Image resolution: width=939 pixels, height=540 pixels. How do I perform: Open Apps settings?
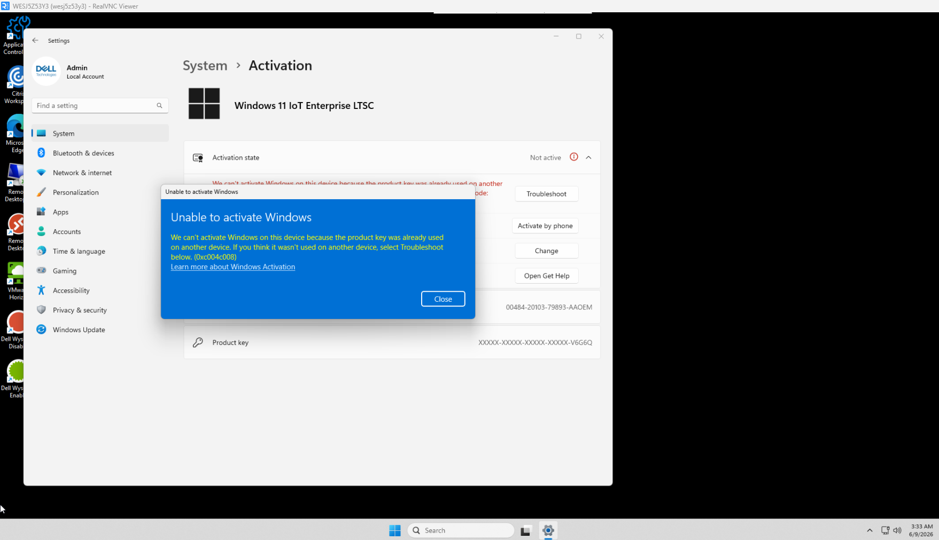coord(100,212)
